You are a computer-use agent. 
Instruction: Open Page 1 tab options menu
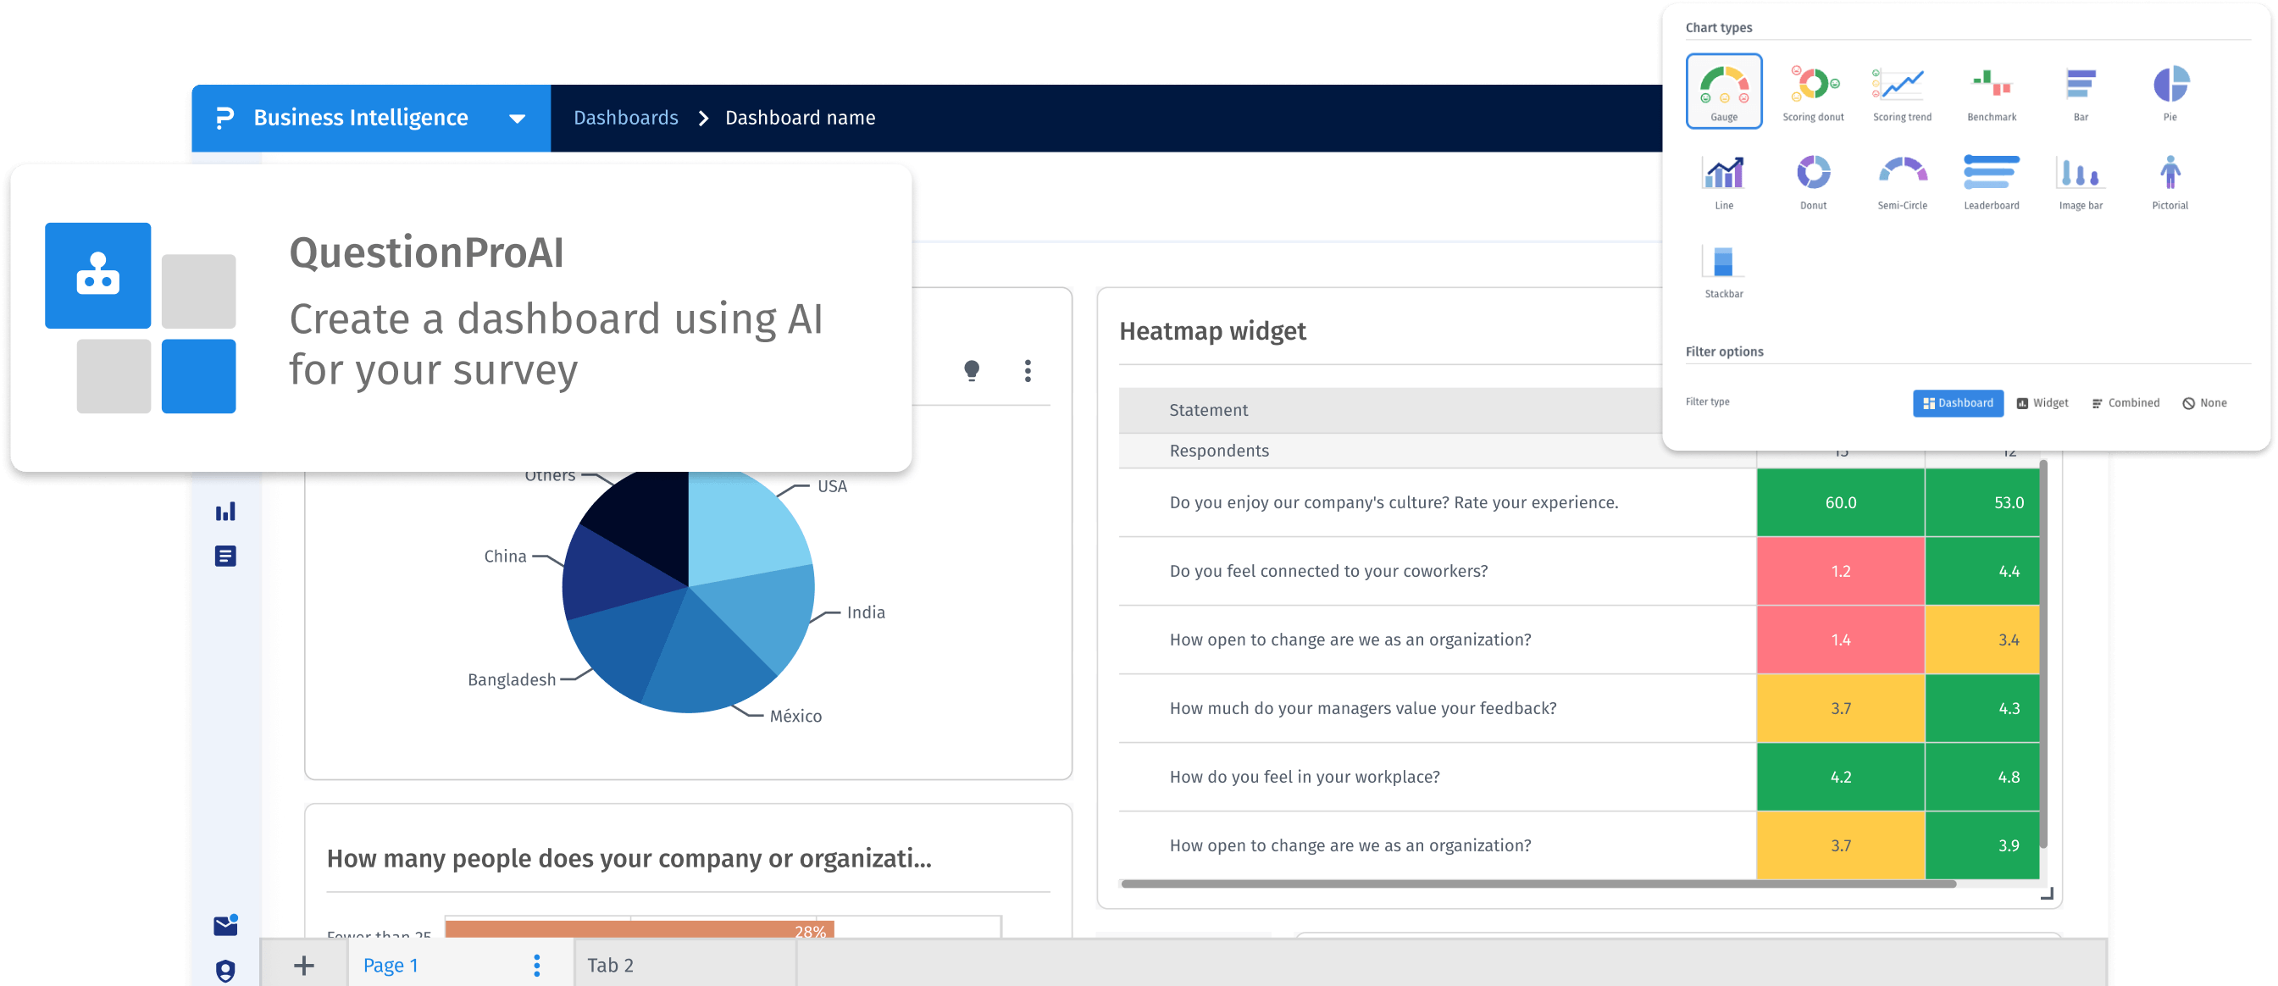pyautogui.click(x=537, y=965)
